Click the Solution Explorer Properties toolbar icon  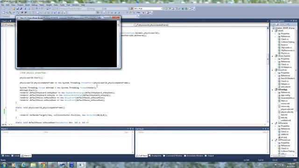tap(273, 25)
